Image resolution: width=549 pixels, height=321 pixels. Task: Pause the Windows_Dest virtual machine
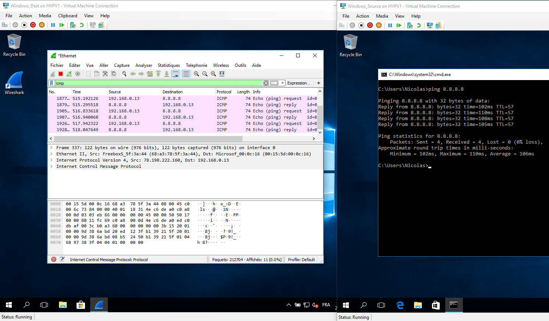tap(53, 25)
